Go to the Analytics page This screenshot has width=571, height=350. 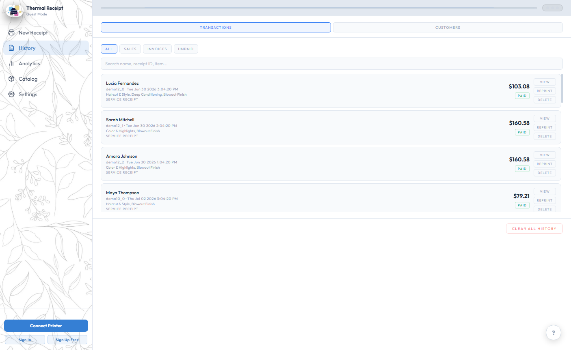[46, 63]
